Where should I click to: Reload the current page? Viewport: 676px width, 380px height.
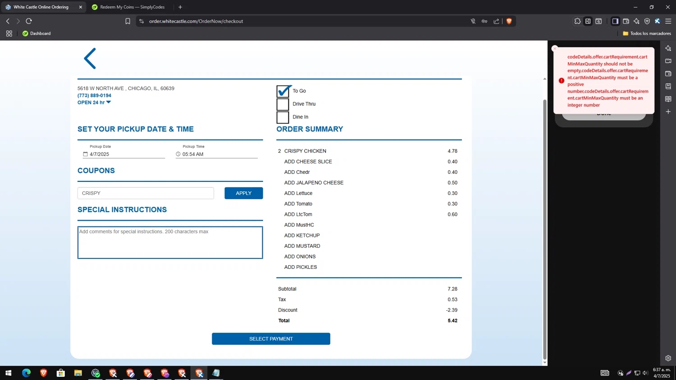click(x=29, y=21)
